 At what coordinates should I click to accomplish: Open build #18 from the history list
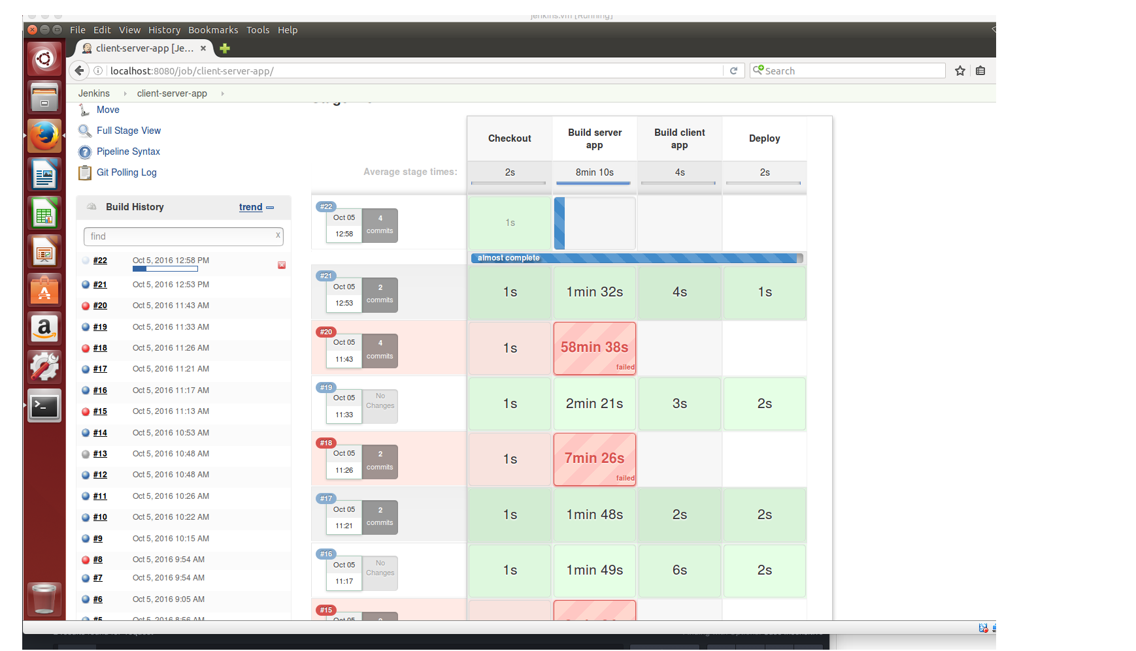tap(99, 348)
